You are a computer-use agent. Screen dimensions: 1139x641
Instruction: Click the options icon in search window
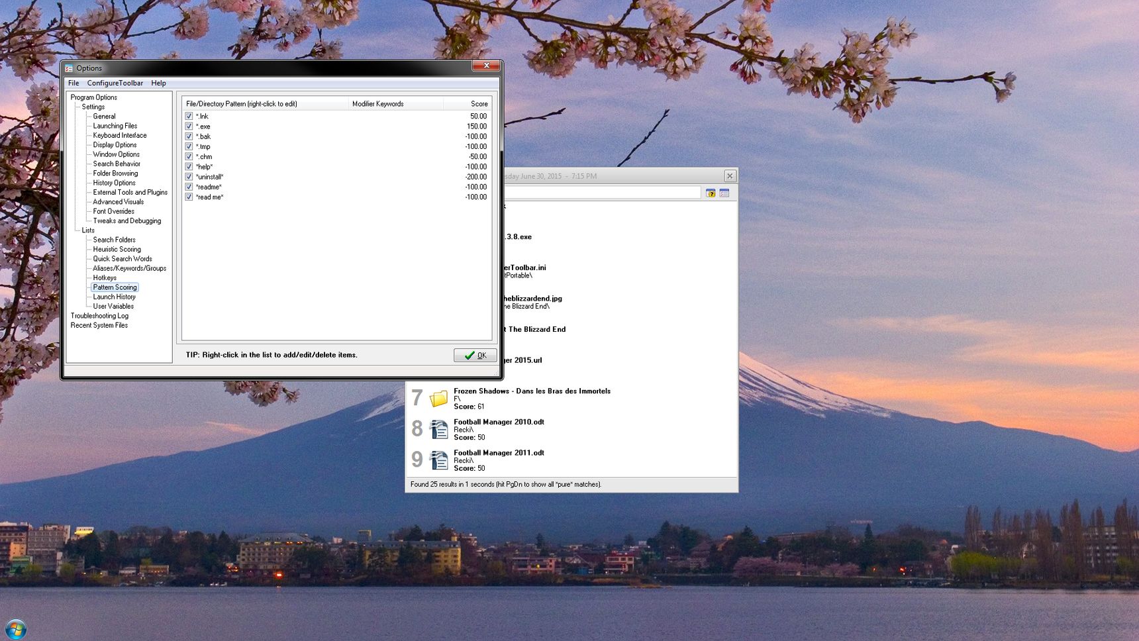pos(724,193)
